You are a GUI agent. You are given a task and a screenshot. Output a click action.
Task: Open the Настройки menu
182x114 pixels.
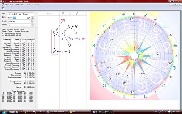click(19, 5)
